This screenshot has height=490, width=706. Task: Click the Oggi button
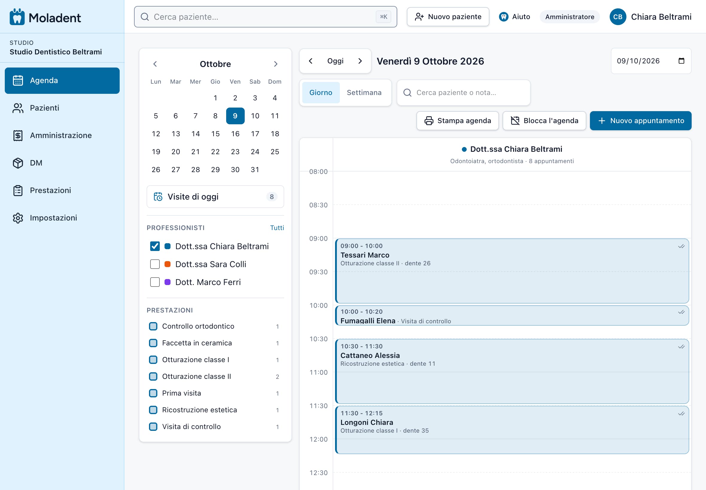(335, 61)
